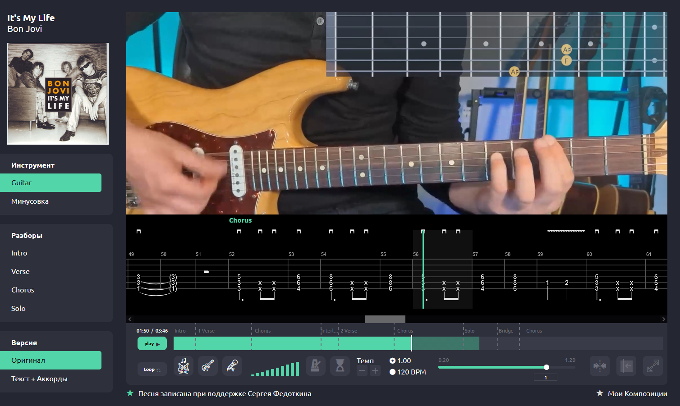The width and height of the screenshot is (680, 406).
Task: Click the Bon Jovi album cover thumbnail
Action: pyautogui.click(x=58, y=94)
